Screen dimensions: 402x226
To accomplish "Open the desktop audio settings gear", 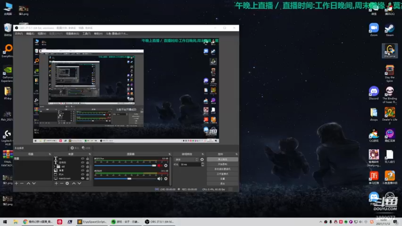I will (x=166, y=179).
